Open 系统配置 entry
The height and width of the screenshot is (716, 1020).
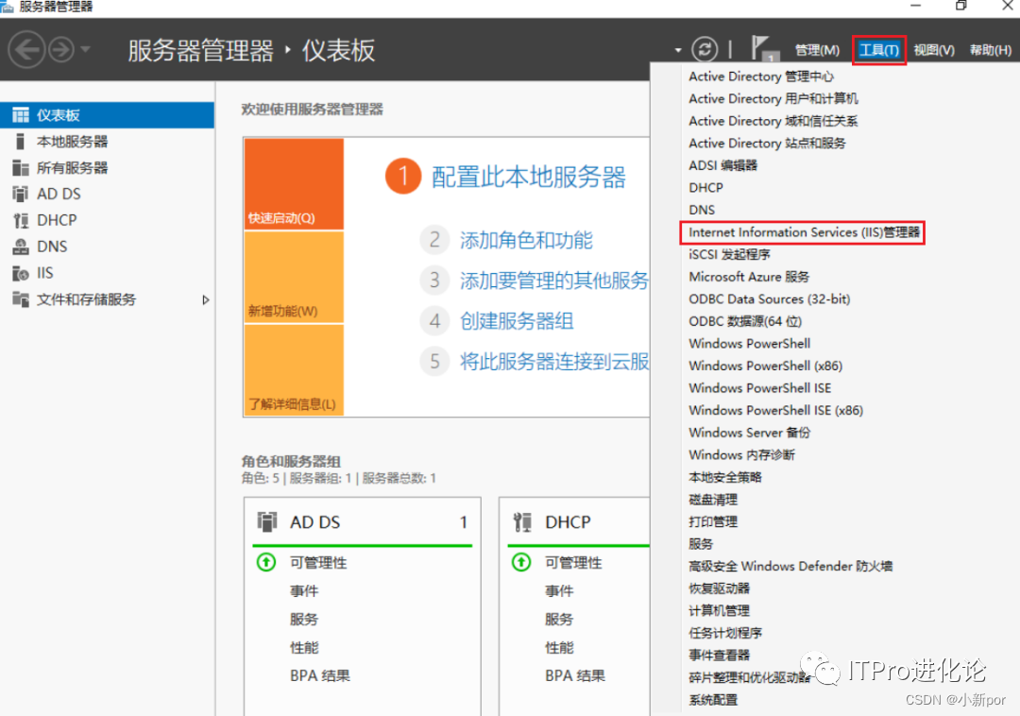[x=713, y=700]
